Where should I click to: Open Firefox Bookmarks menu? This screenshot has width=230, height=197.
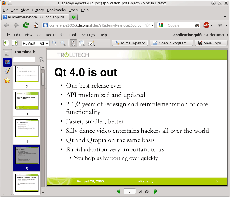point(56,10)
